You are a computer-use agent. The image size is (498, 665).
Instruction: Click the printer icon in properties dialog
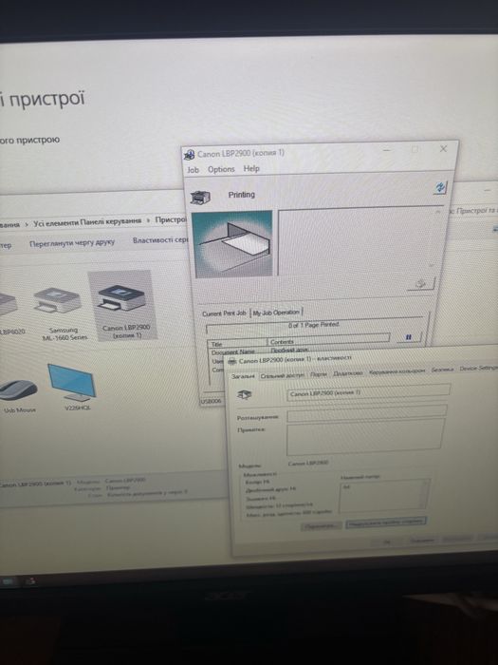245,395
